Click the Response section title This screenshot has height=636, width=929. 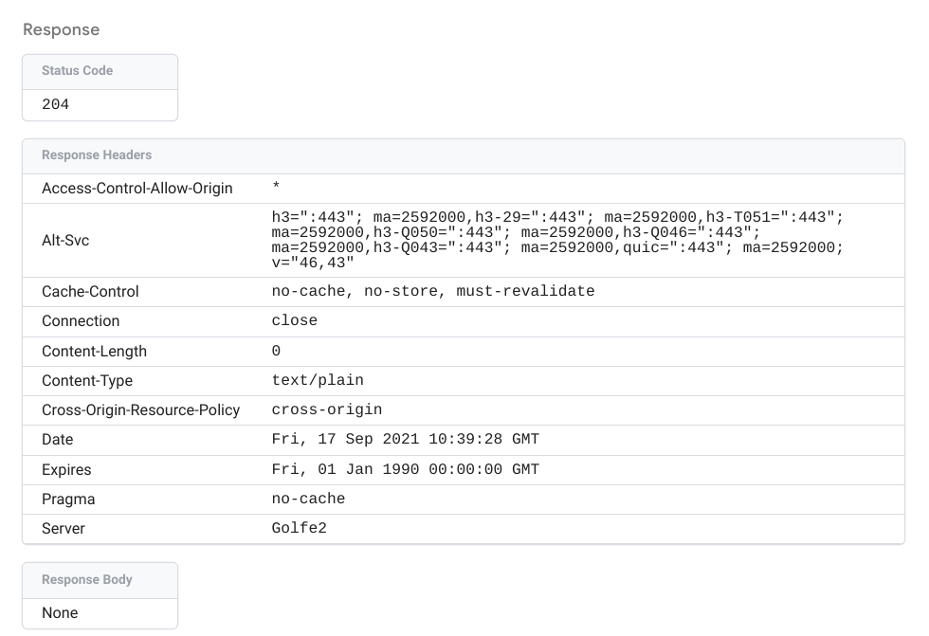[x=61, y=29]
